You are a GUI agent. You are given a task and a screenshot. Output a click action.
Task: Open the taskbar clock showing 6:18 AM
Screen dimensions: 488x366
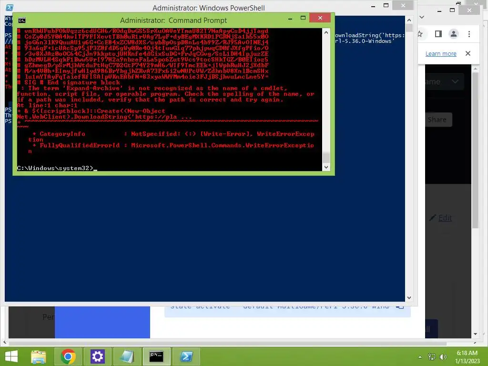(467, 357)
